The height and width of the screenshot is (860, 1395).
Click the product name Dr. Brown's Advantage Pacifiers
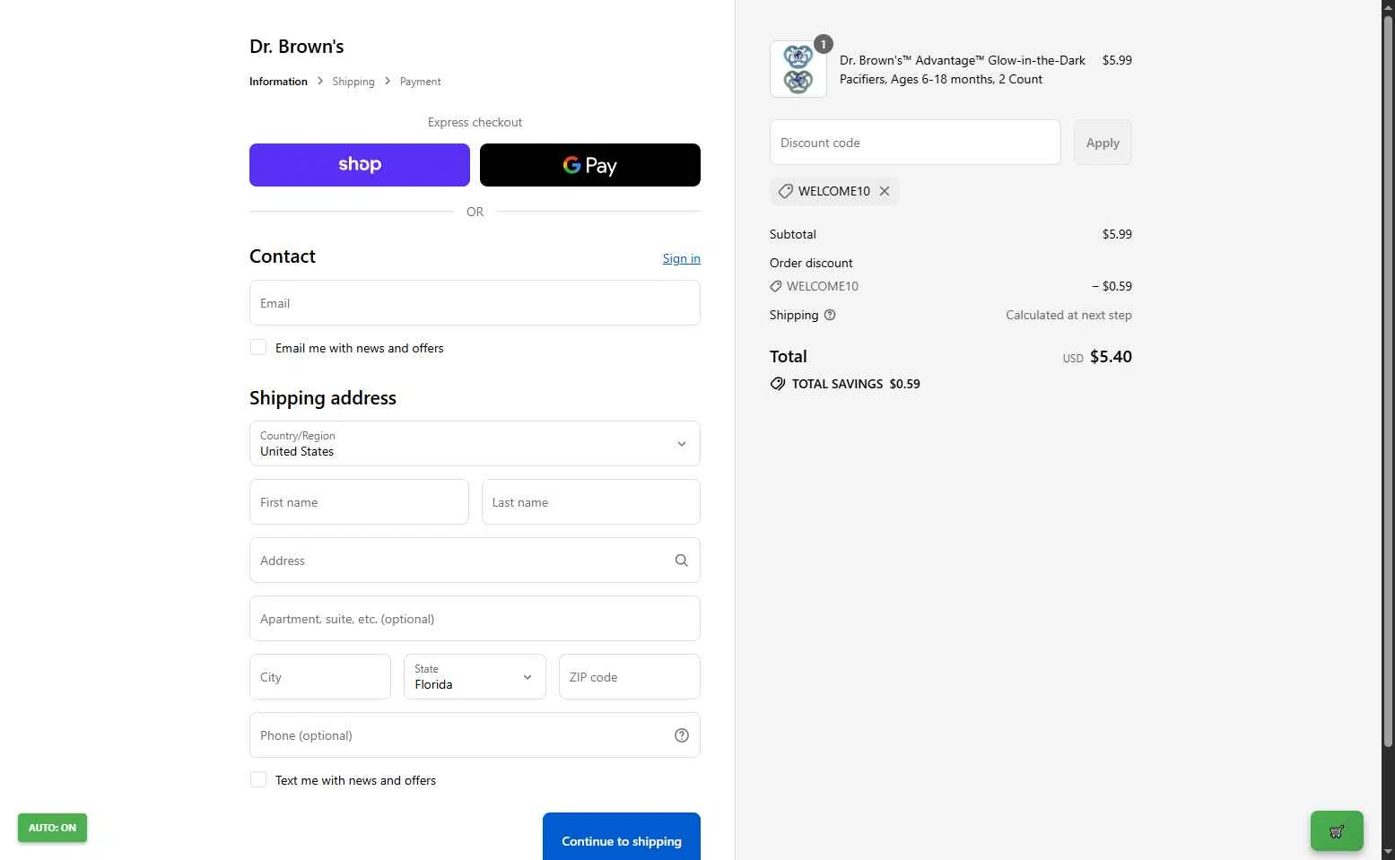[x=963, y=70]
